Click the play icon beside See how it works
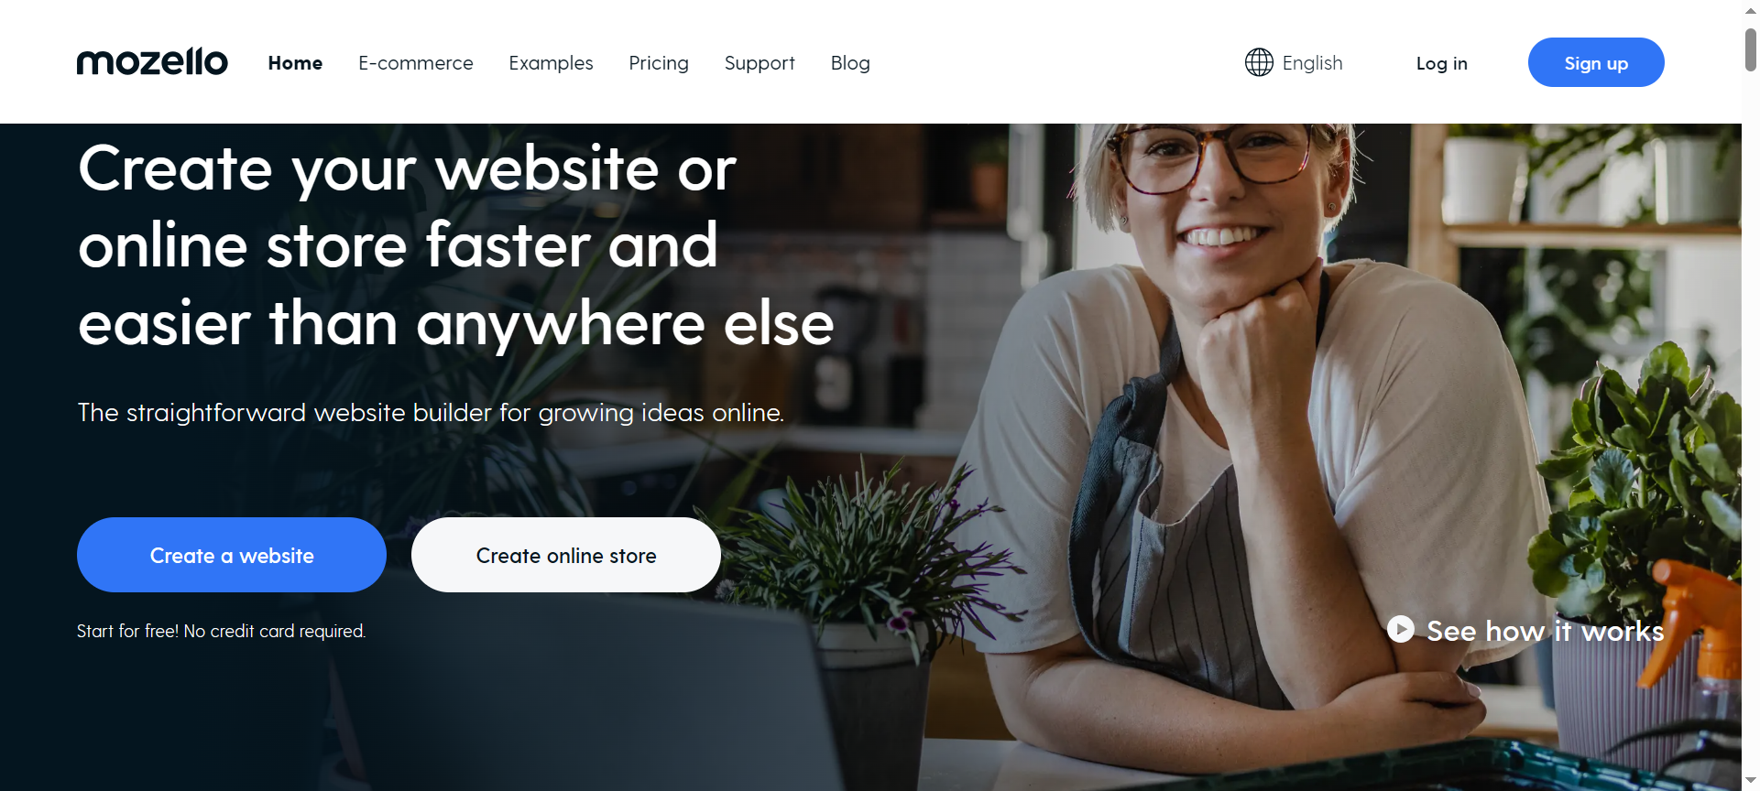Screen dimensions: 1760x791 pos(1400,629)
